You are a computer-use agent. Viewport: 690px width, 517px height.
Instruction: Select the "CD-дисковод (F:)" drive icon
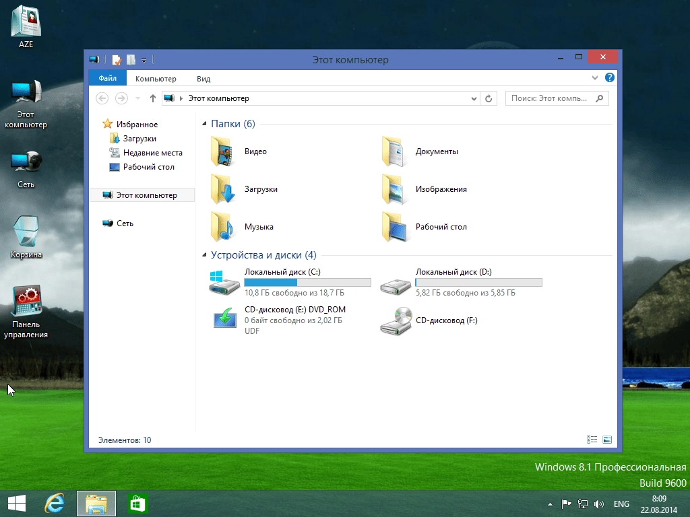coord(396,321)
